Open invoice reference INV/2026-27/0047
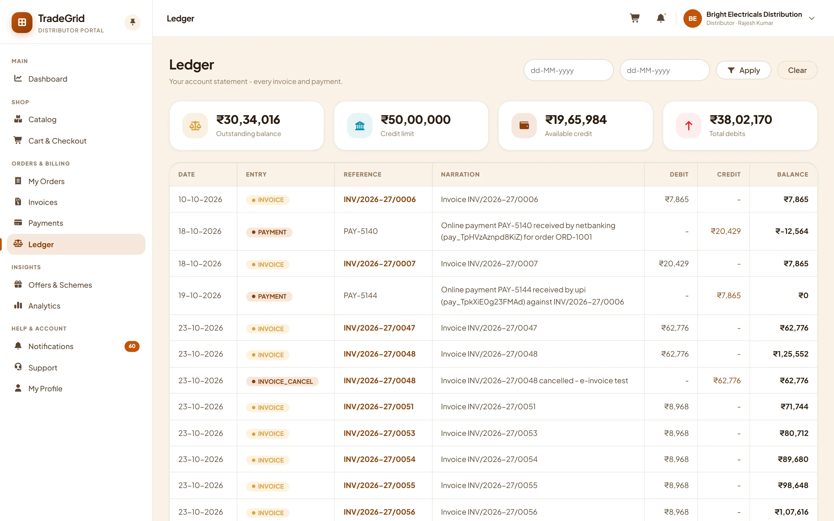The height and width of the screenshot is (521, 834). pyautogui.click(x=379, y=328)
